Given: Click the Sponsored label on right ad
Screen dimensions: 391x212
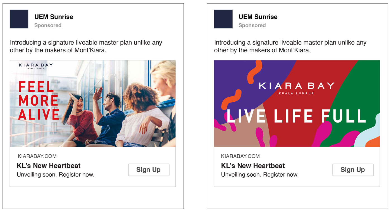Looking at the screenshot, I should [252, 25].
